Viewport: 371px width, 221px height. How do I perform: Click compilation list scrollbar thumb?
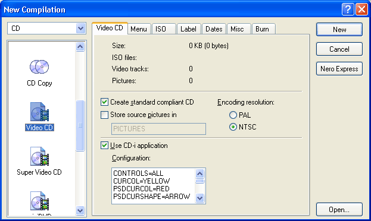[x=80, y=125]
